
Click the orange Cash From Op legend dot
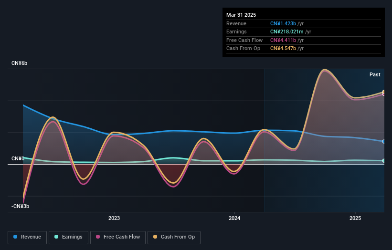tap(155, 237)
